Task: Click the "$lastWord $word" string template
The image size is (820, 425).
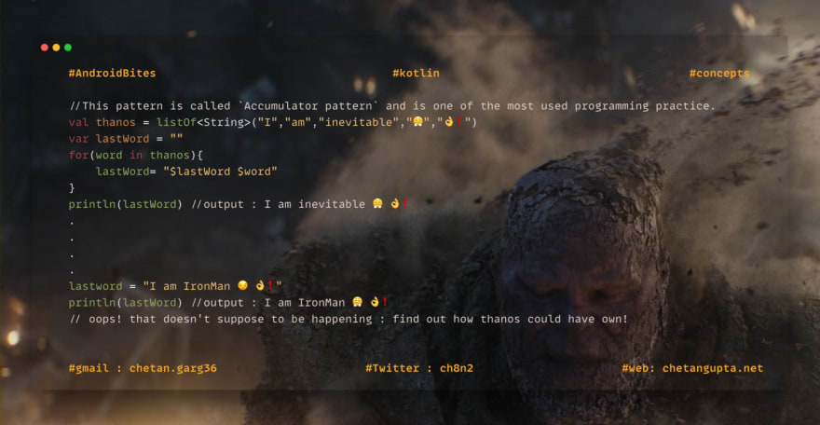Action: [x=220, y=171]
